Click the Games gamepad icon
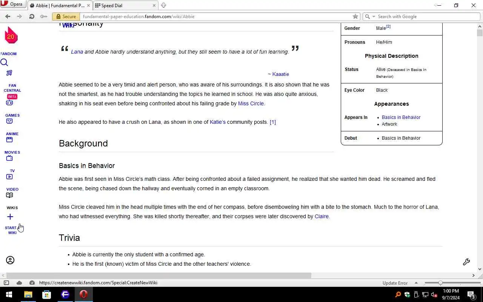Image resolution: width=483 pixels, height=302 pixels. click(9, 103)
